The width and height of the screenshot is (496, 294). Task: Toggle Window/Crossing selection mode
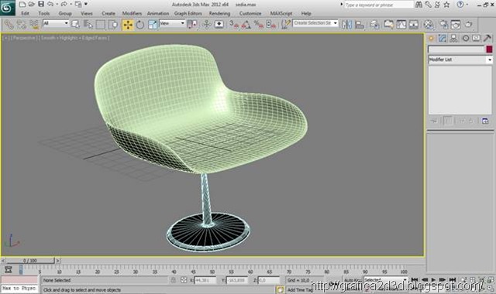click(113, 24)
